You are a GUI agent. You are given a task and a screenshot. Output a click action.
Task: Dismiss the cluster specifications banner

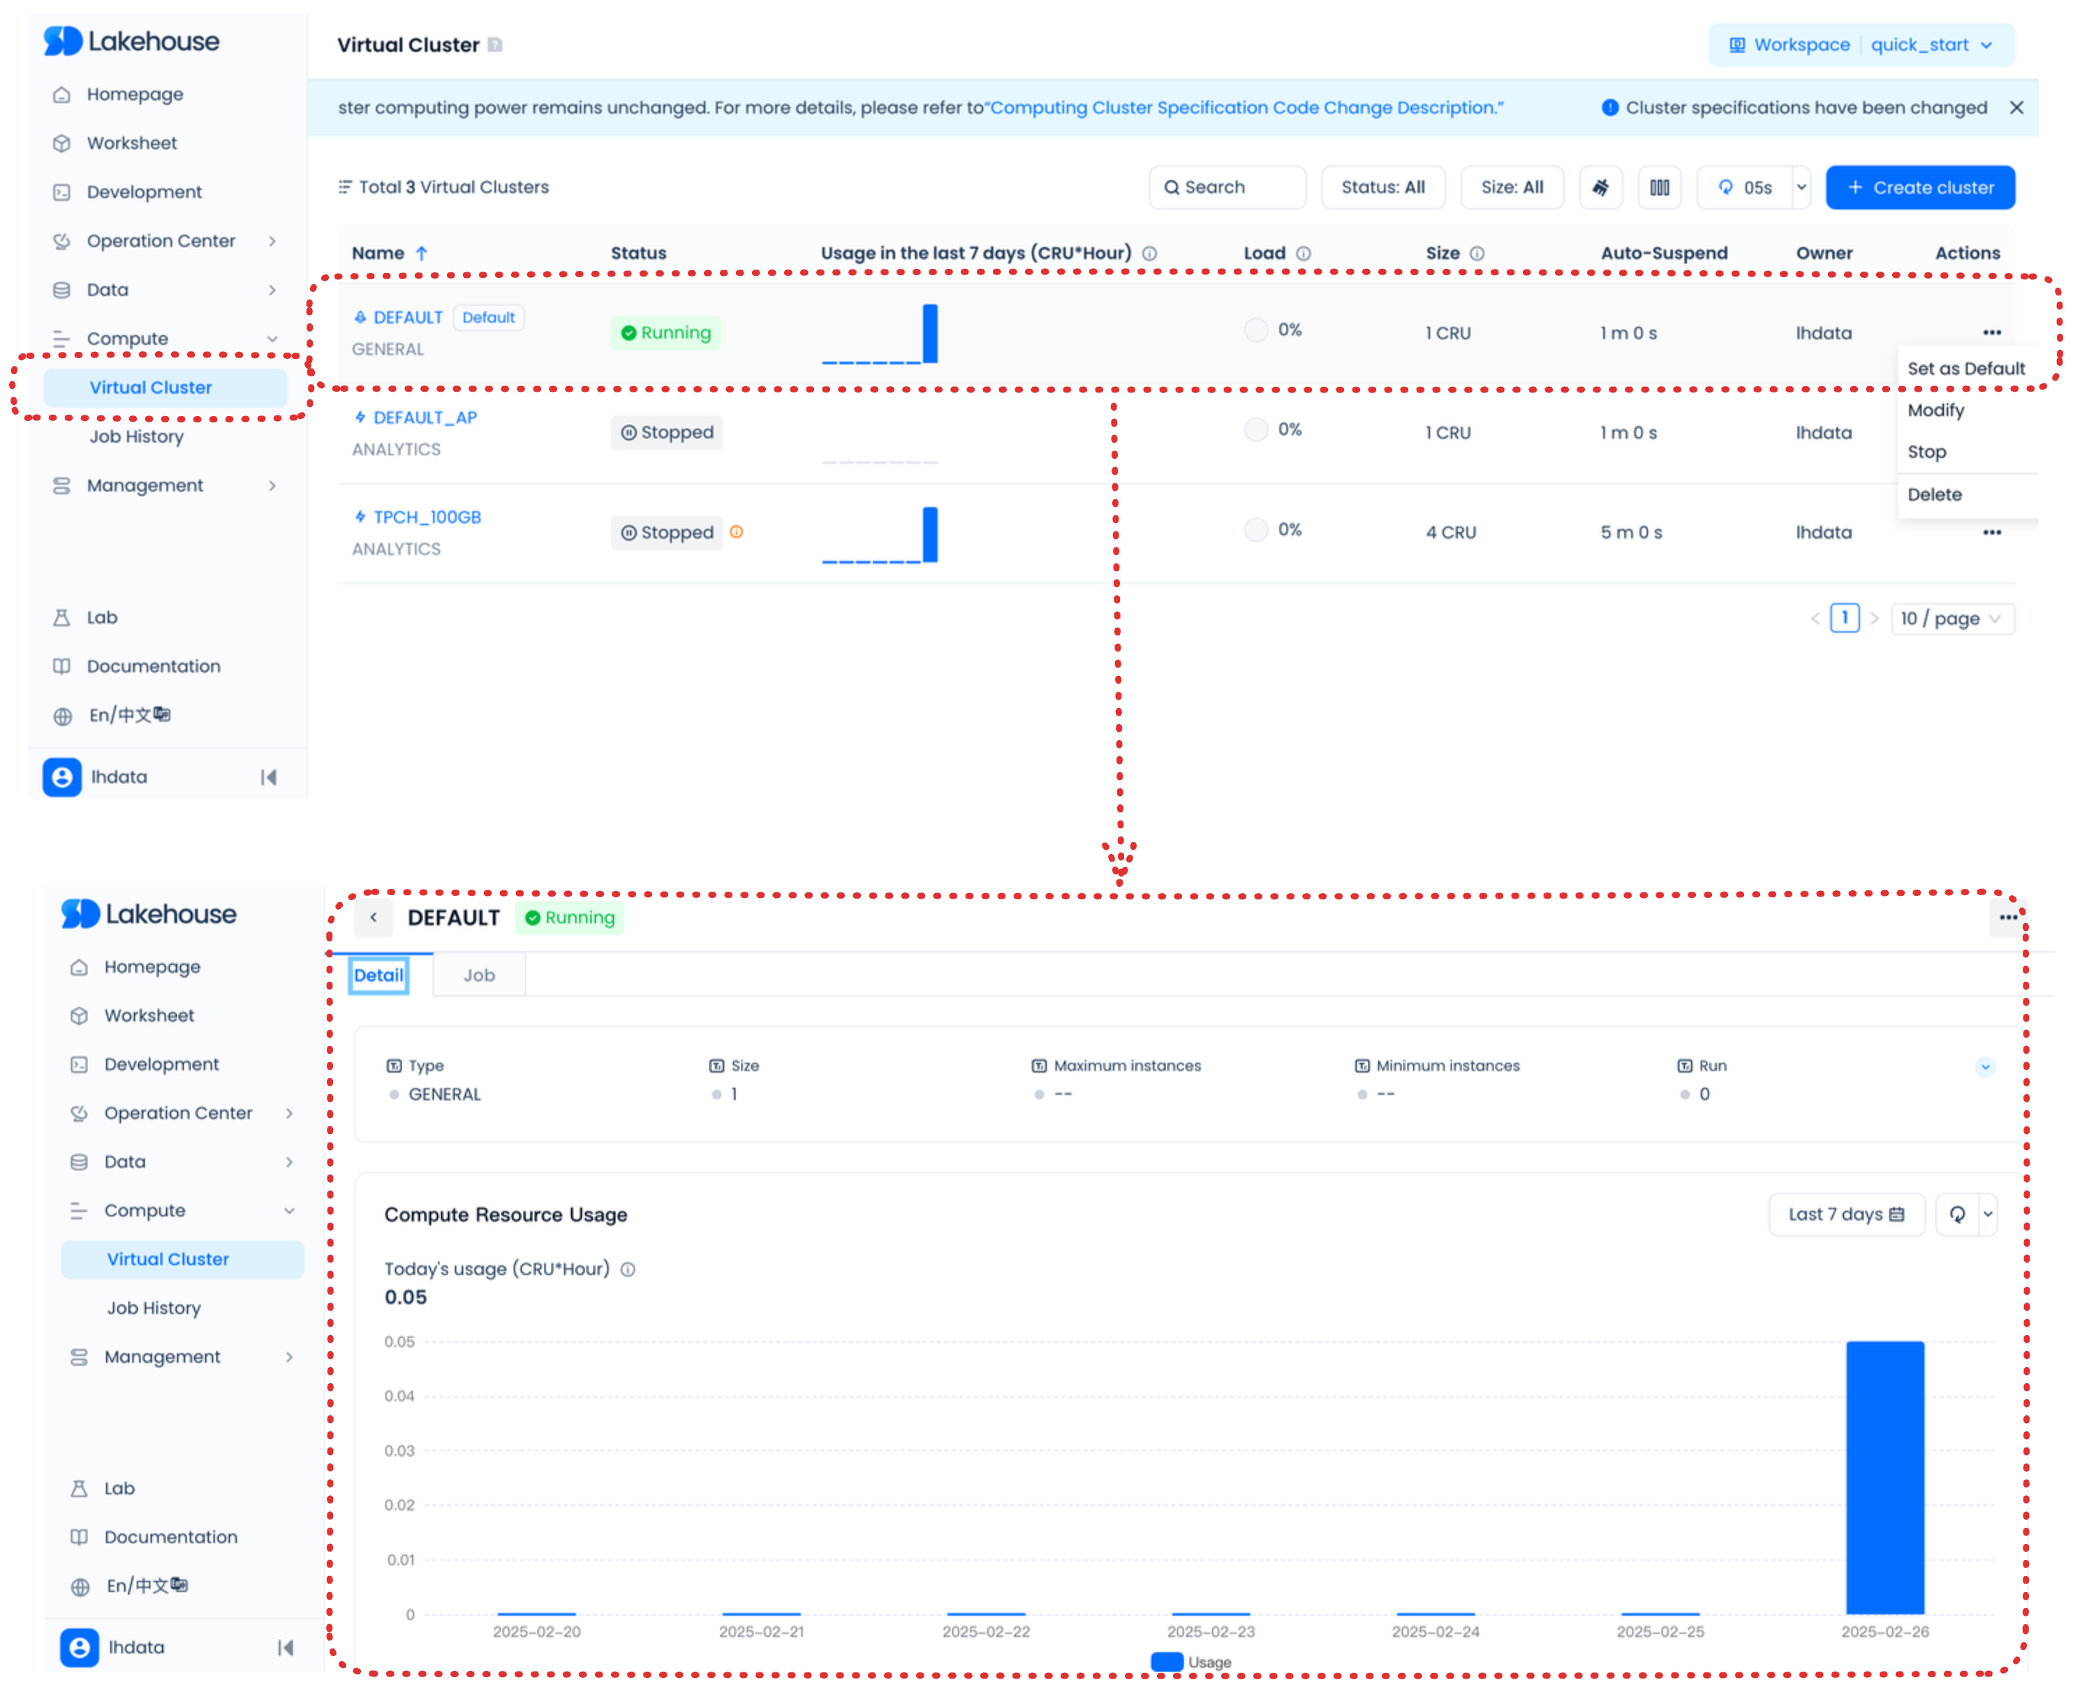pyautogui.click(x=2016, y=108)
